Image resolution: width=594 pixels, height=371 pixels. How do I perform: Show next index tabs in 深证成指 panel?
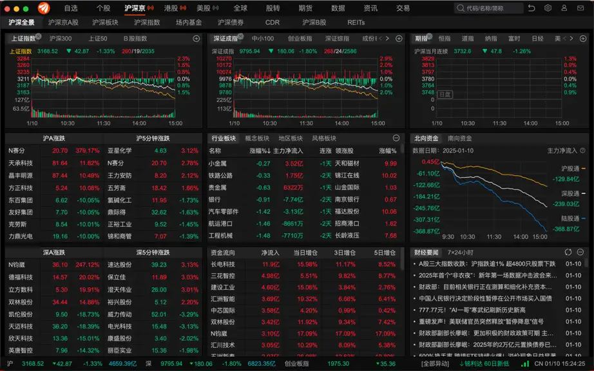coord(387,39)
